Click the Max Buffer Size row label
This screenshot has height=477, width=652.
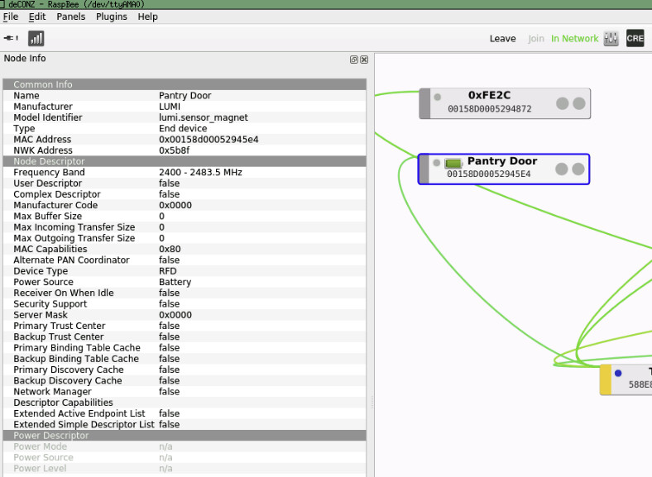[x=48, y=217]
